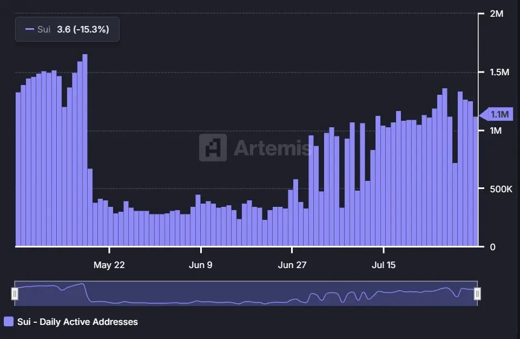Click the 1.1M current value marker
Screen dimensions: 520x339
(496, 114)
